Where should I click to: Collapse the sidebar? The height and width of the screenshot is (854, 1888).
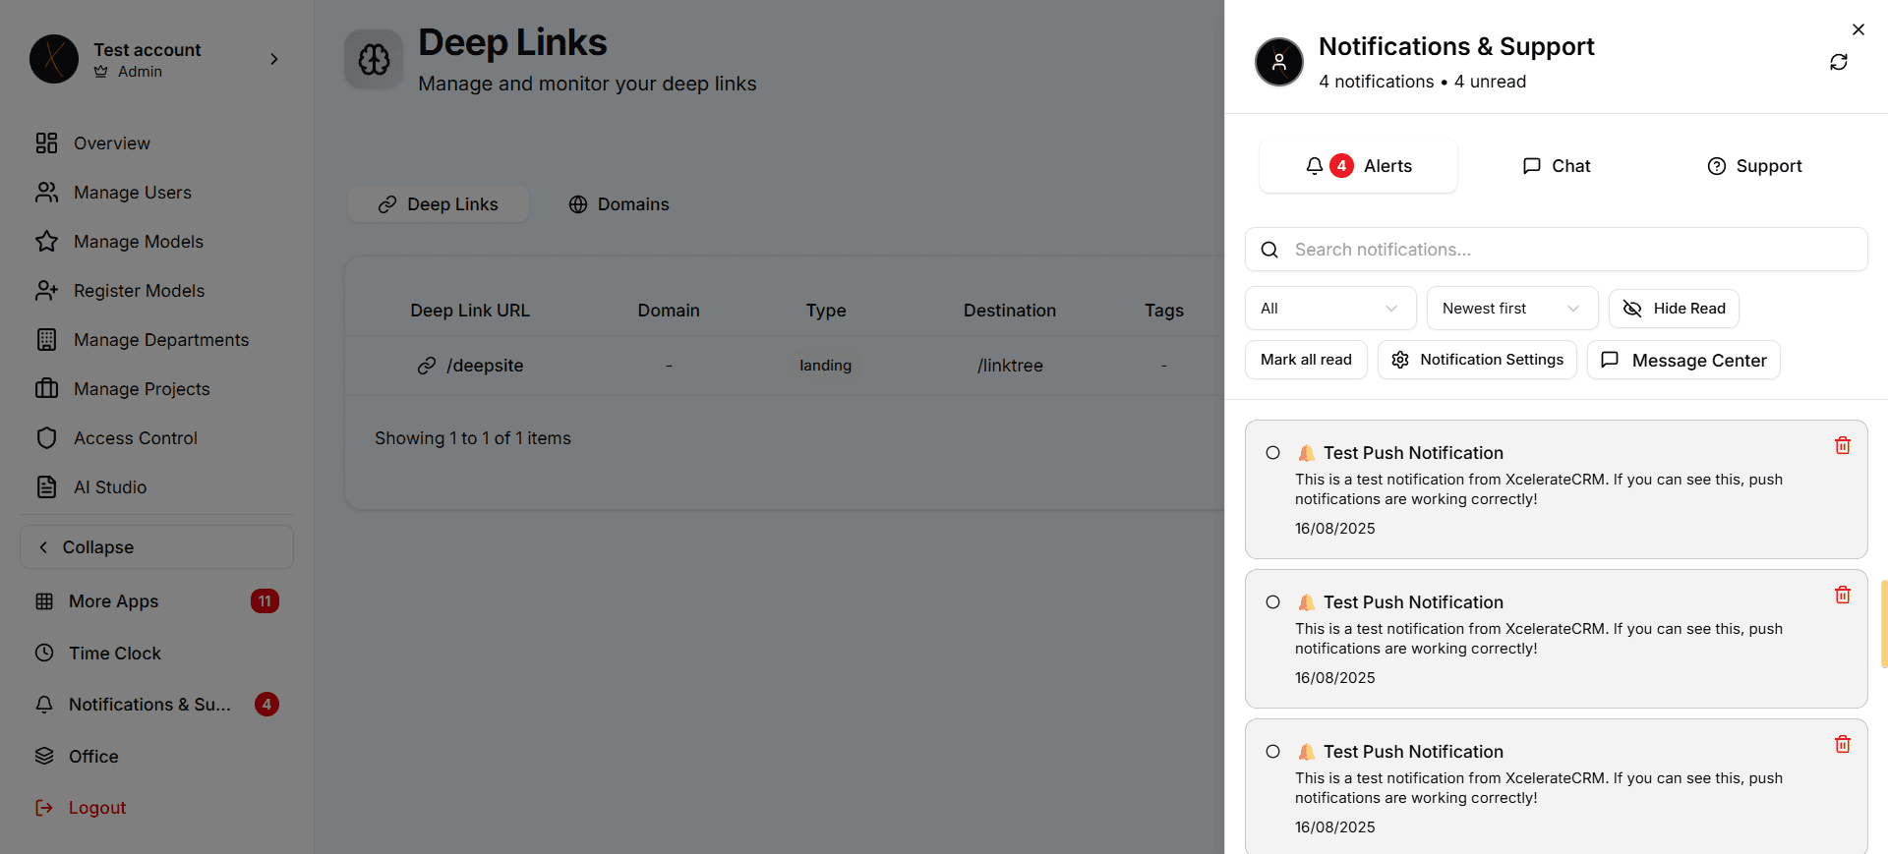point(156,547)
